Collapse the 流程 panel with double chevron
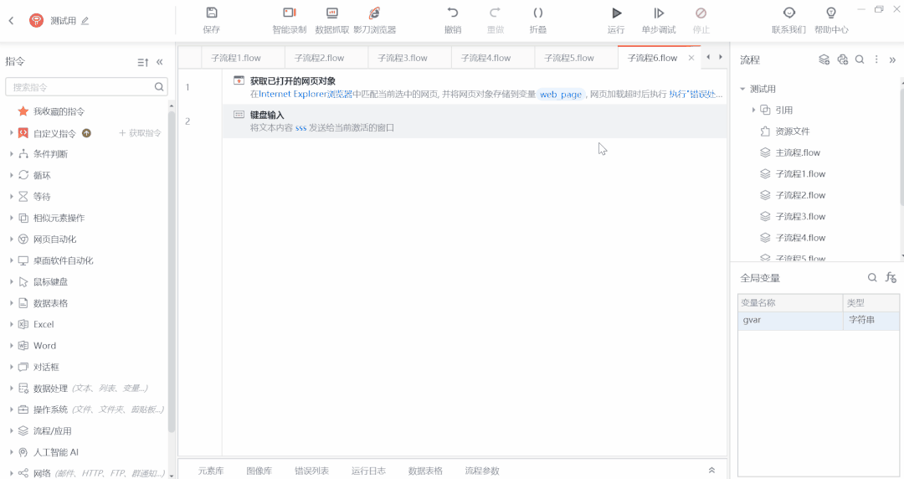The height and width of the screenshot is (479, 904). [x=892, y=59]
